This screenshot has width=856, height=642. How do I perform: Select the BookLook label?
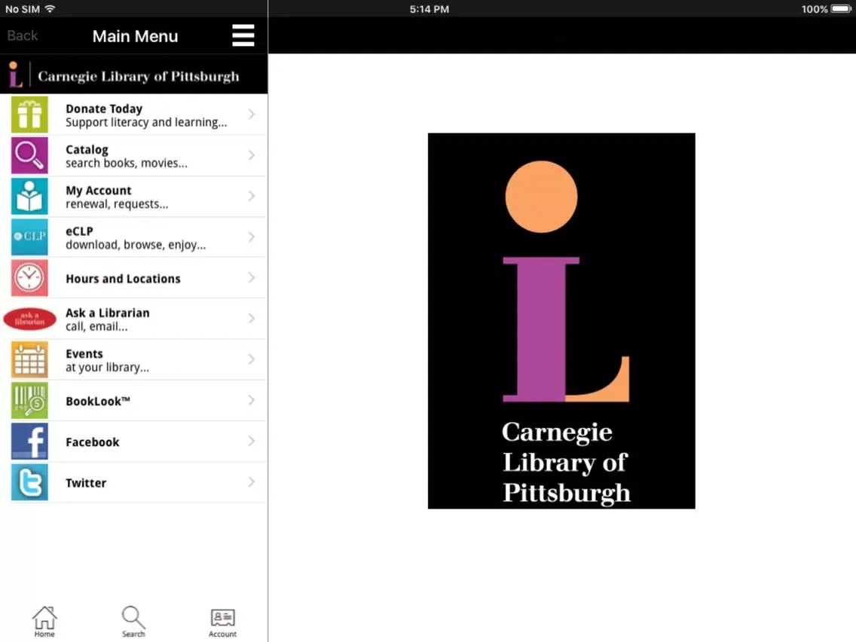coord(98,401)
